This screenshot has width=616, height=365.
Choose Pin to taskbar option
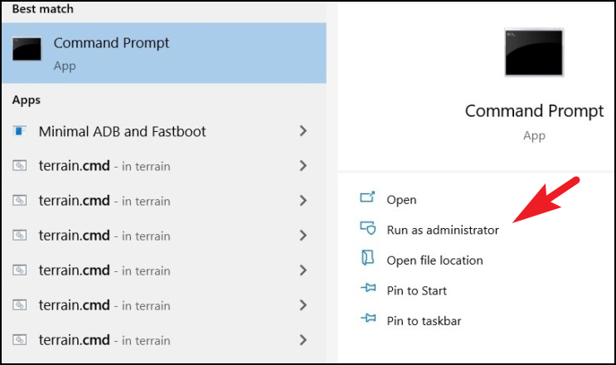point(424,321)
